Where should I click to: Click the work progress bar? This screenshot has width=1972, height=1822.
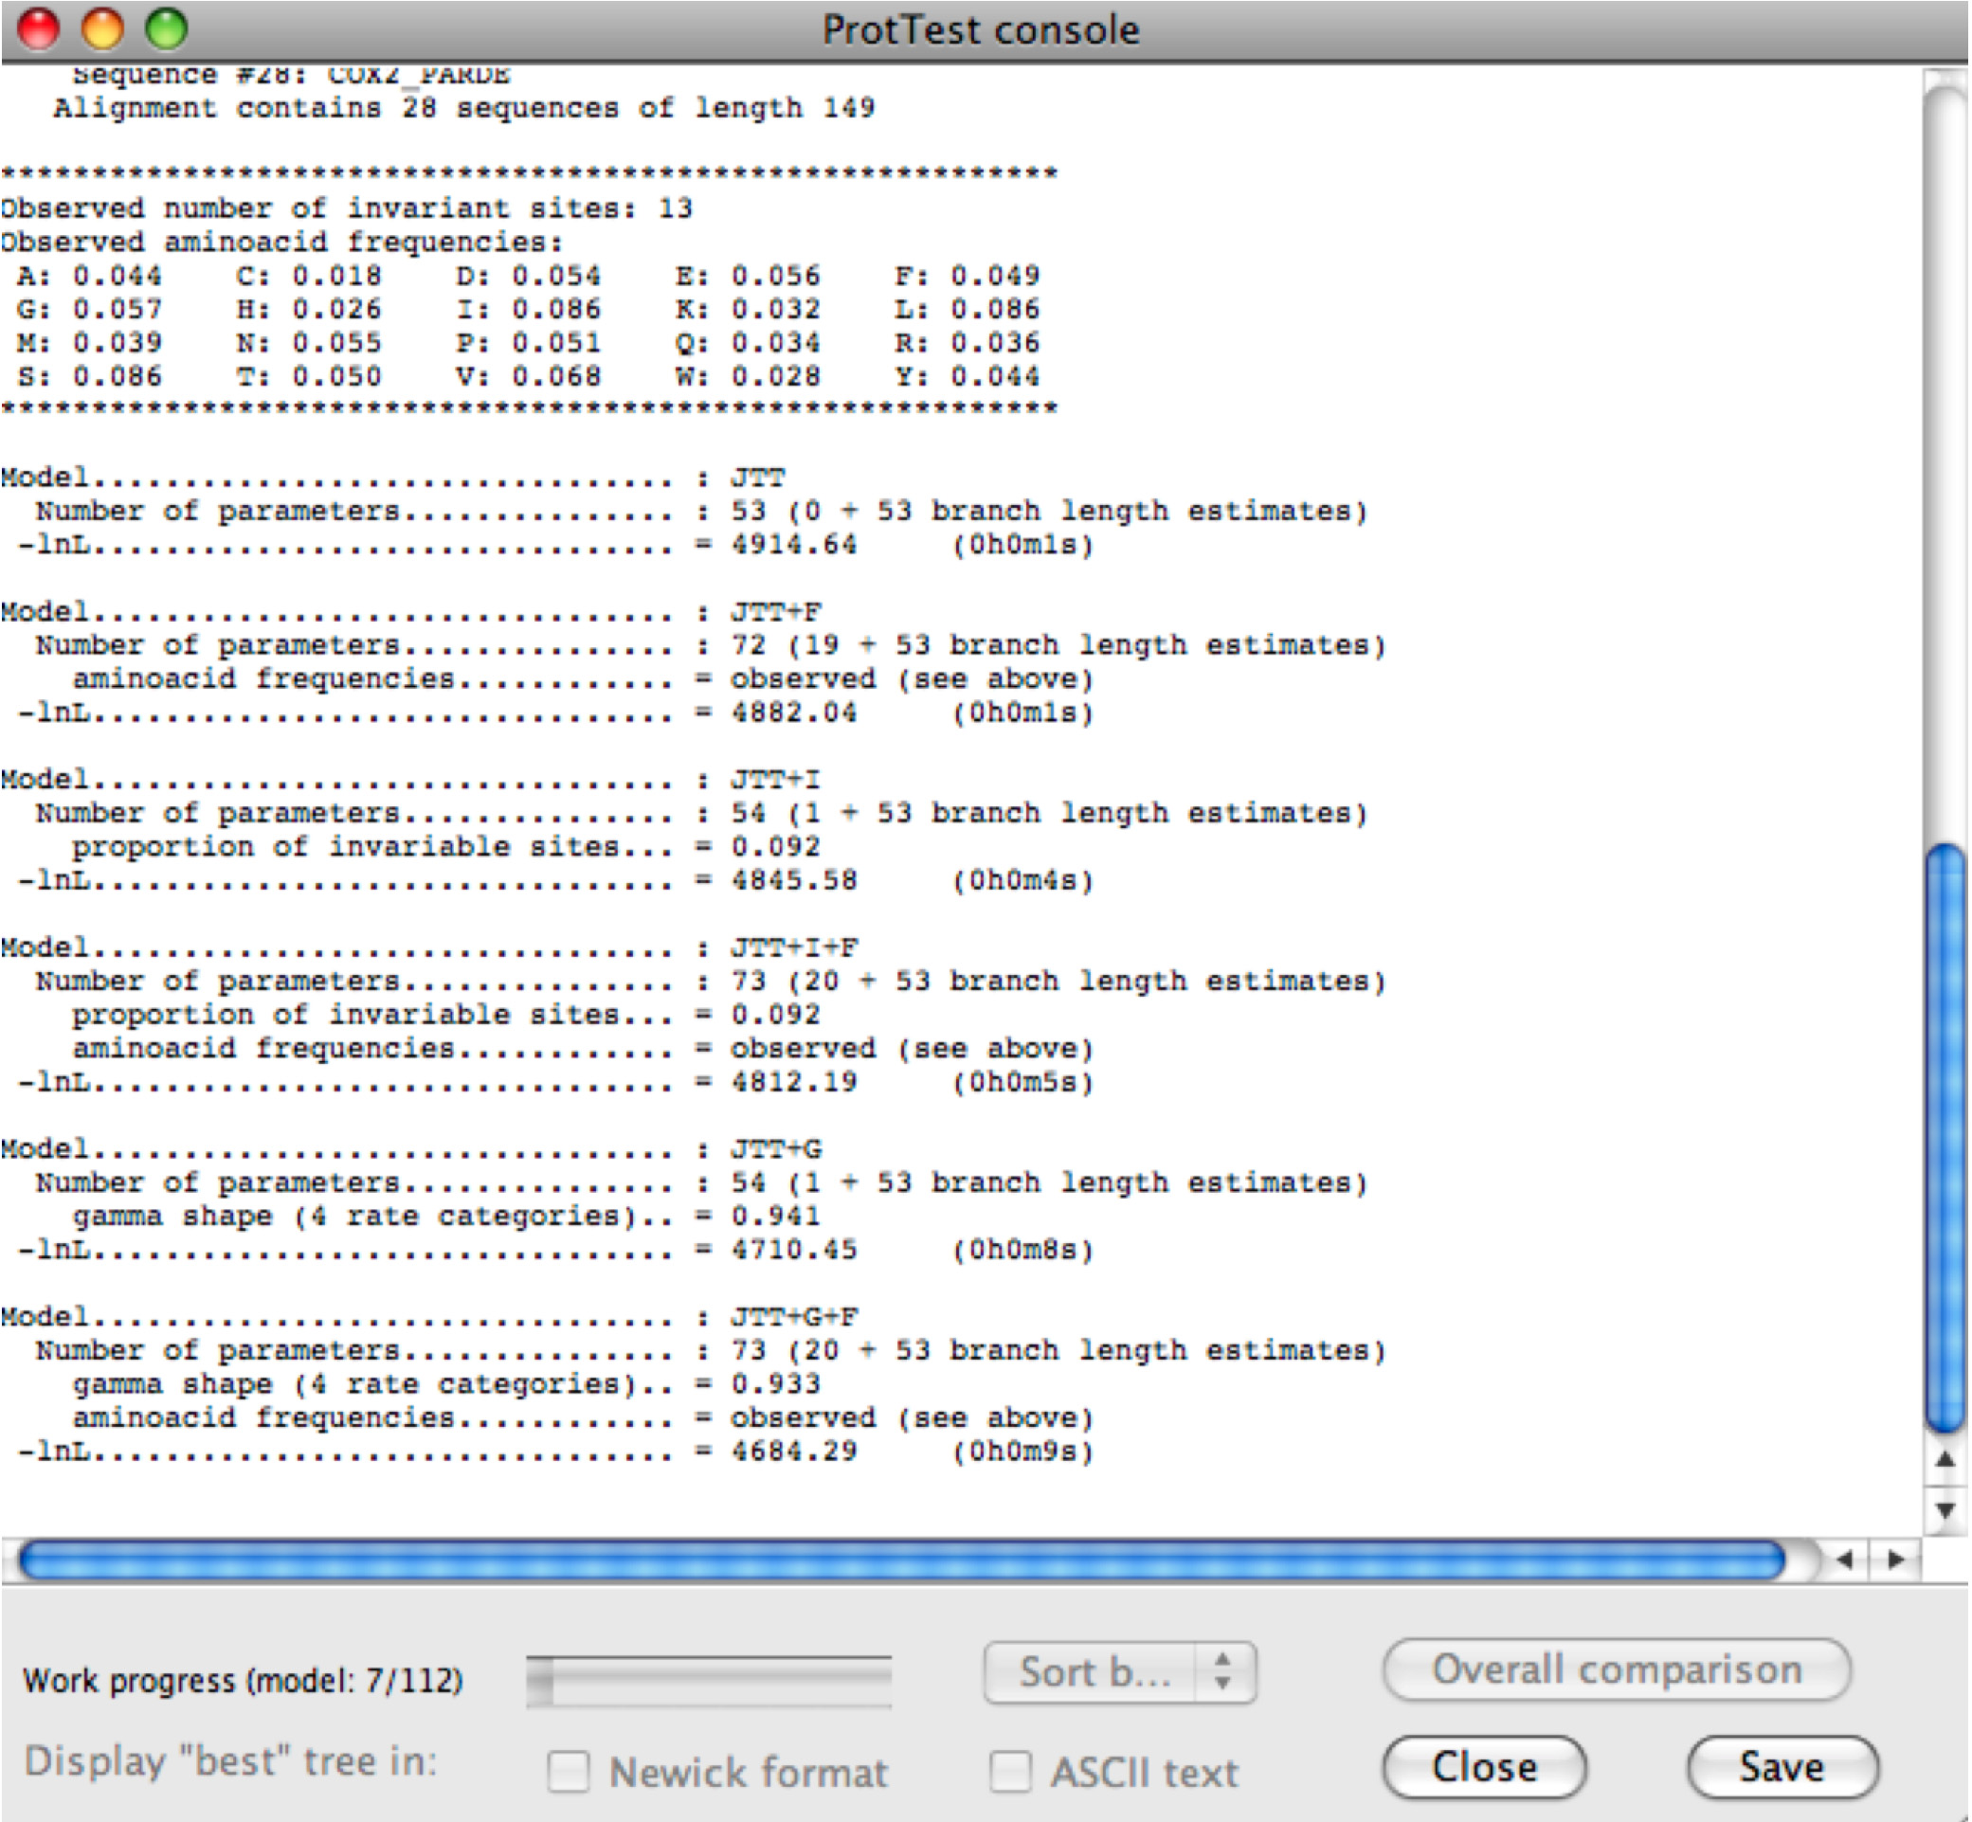coord(709,1680)
